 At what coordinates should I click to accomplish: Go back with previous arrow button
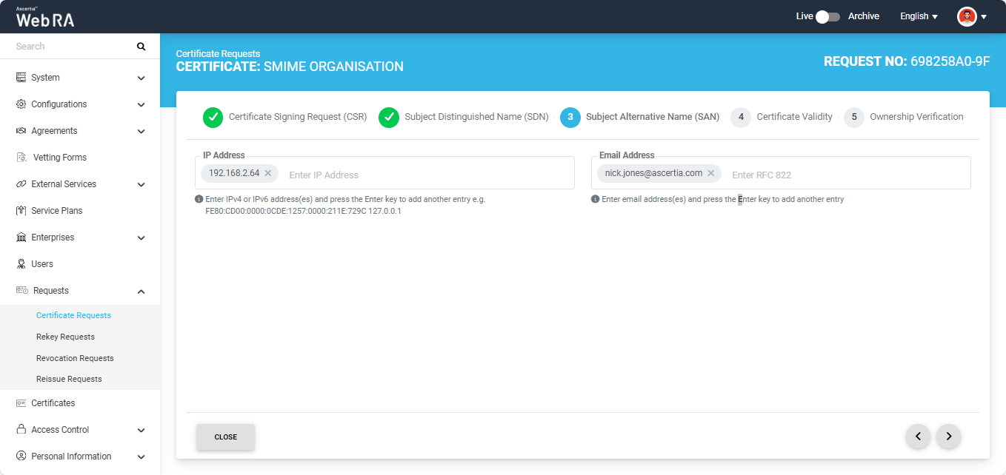918,437
